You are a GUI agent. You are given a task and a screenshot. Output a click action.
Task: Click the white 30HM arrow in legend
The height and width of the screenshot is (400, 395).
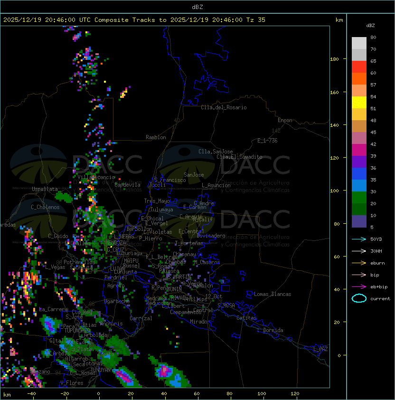pyautogui.click(x=359, y=251)
